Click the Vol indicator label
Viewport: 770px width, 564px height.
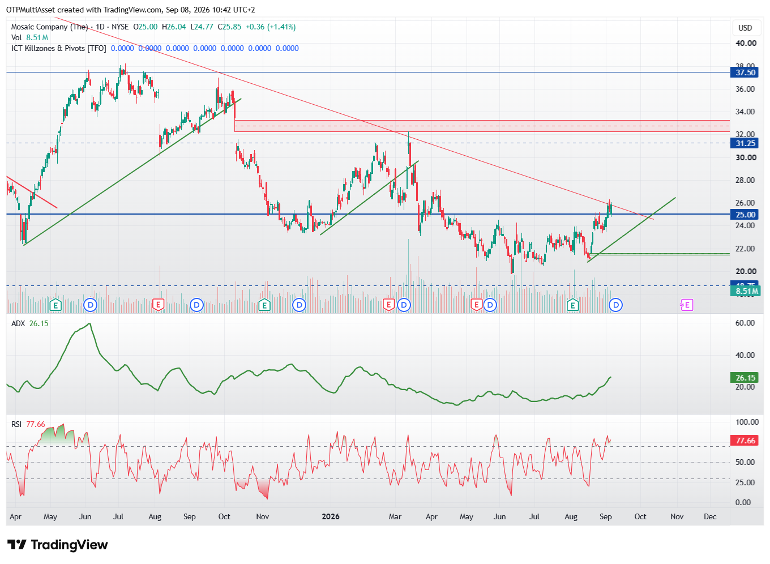click(16, 37)
